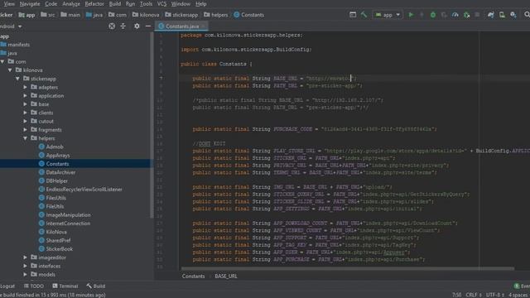Click the Scroll from Source target icon
The width and height of the screenshot is (530, 298).
112,26
